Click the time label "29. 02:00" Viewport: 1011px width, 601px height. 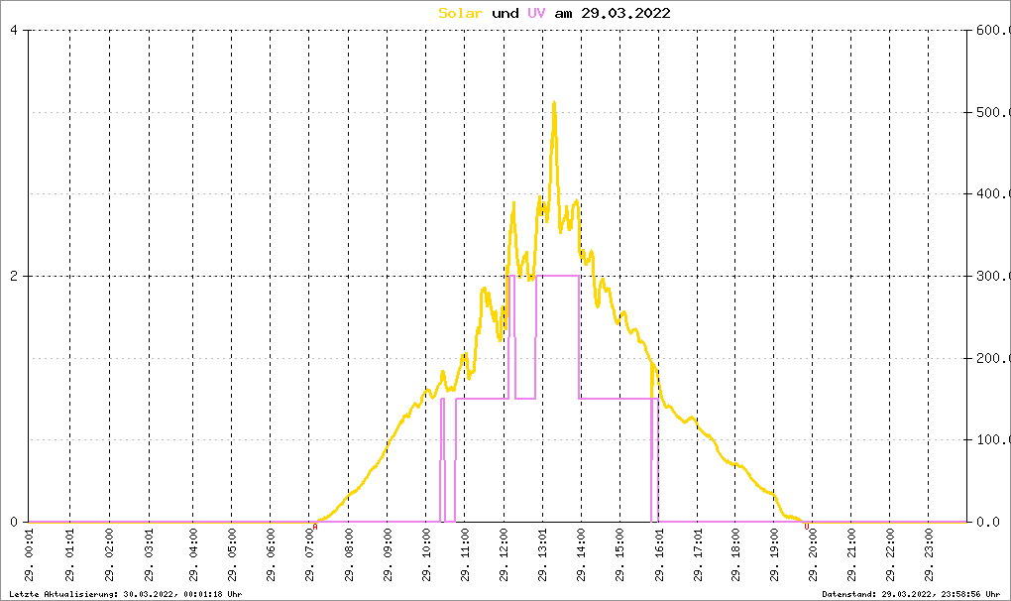point(110,555)
